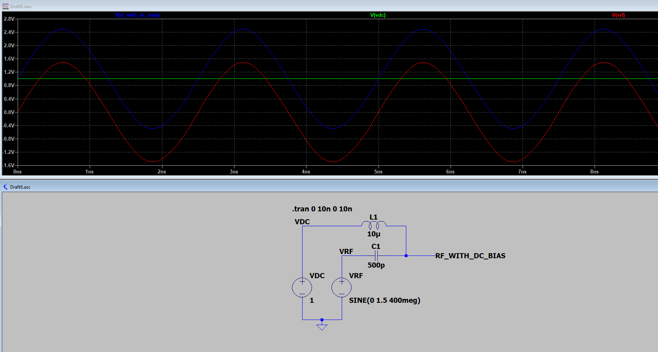Click the 2.0V vertical axis label
The image size is (658, 352).
point(9,45)
